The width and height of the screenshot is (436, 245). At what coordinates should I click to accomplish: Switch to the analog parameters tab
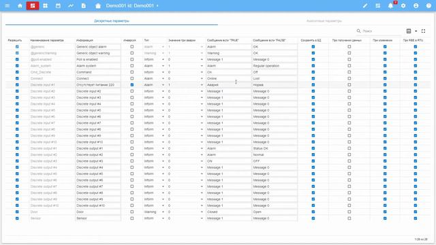(x=324, y=21)
